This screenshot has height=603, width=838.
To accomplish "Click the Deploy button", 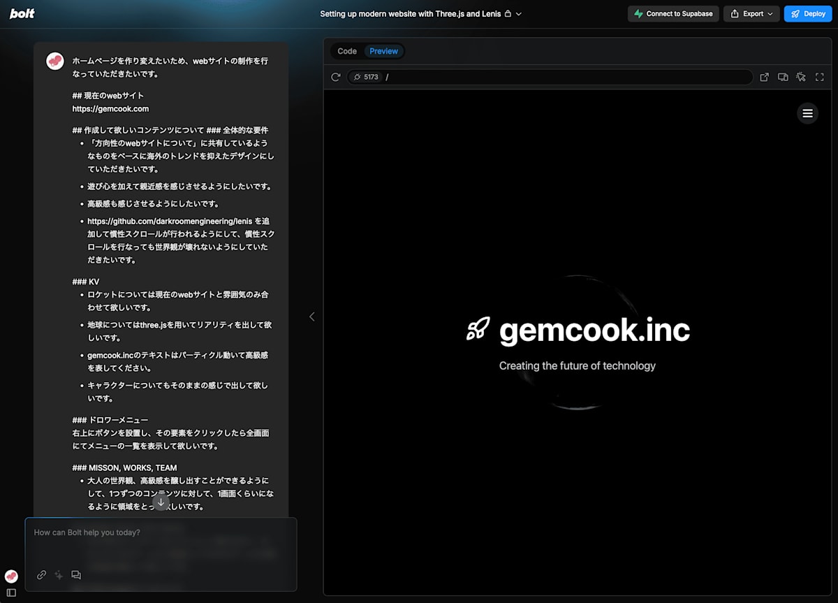I will coord(808,13).
